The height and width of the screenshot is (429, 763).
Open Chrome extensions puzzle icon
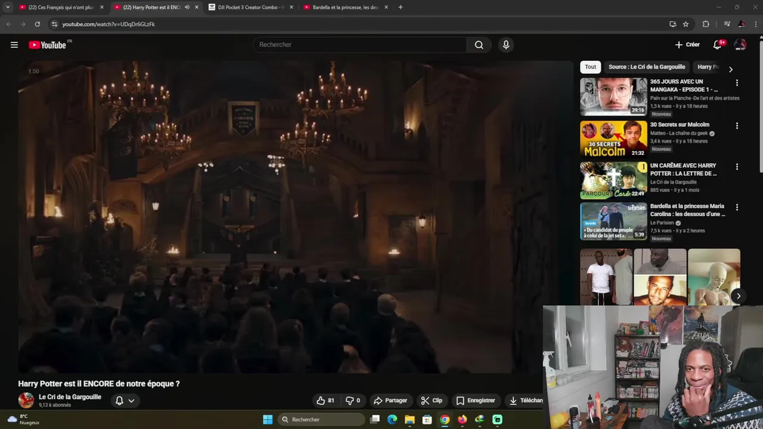point(706,24)
